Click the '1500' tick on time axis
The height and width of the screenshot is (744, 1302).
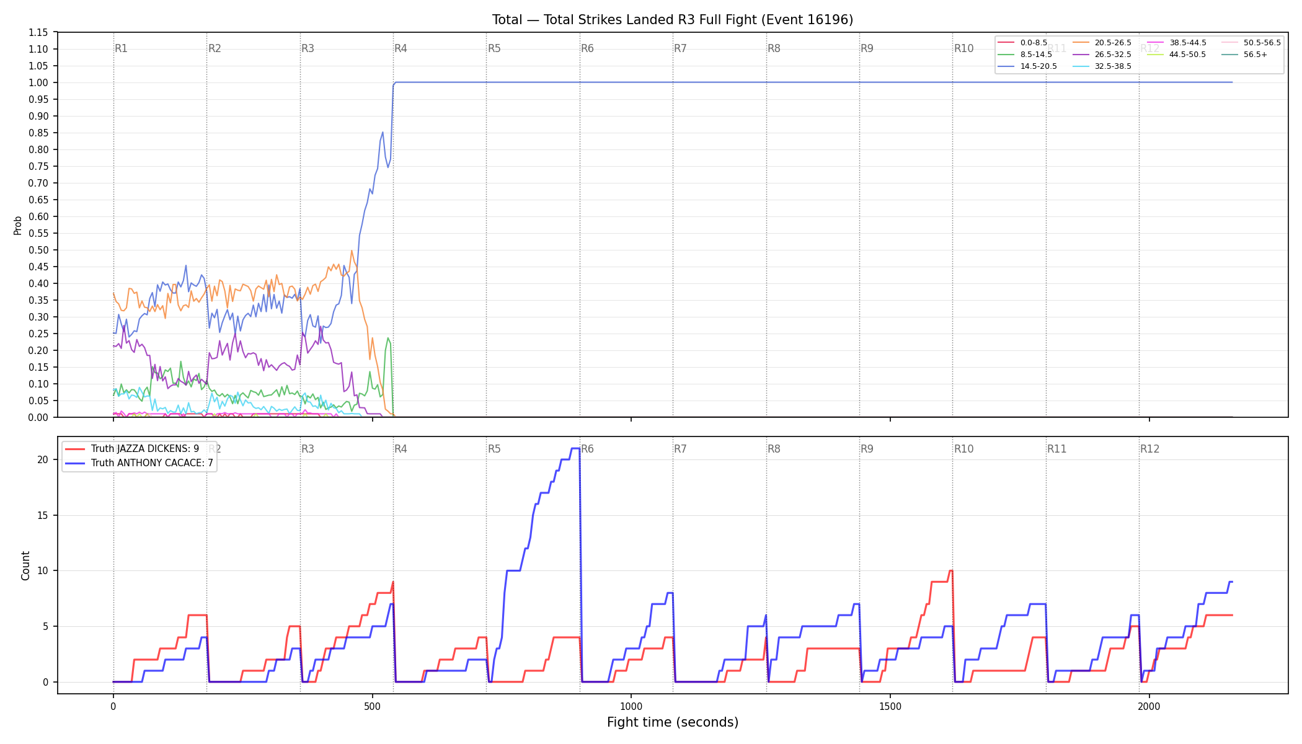click(x=890, y=706)
